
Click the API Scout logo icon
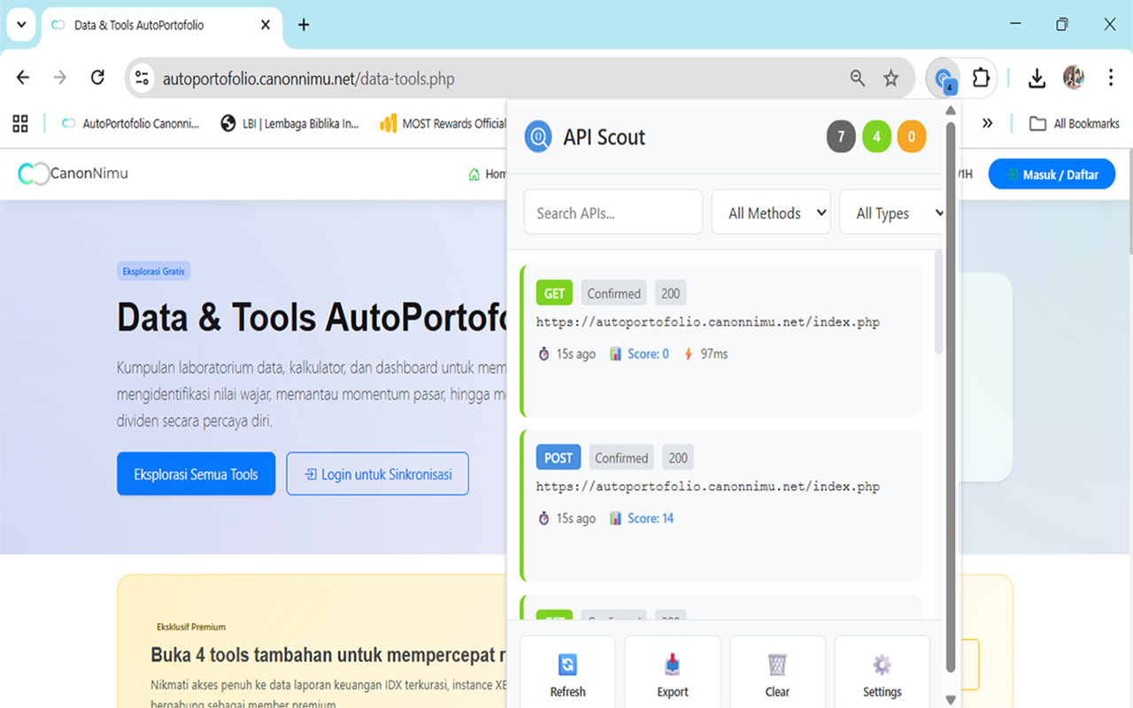tap(538, 137)
